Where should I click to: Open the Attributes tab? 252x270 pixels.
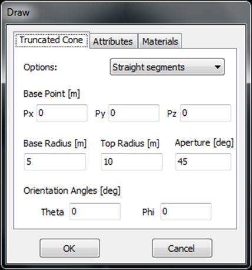pos(113,41)
